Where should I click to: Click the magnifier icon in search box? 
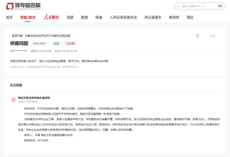[x=179, y=6]
